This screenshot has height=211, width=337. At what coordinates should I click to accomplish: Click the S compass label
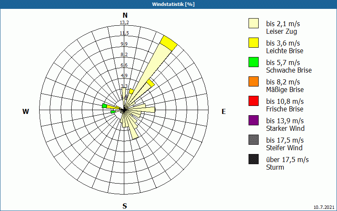125,206
